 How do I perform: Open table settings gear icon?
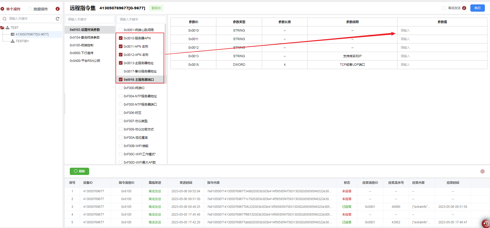(x=482, y=171)
